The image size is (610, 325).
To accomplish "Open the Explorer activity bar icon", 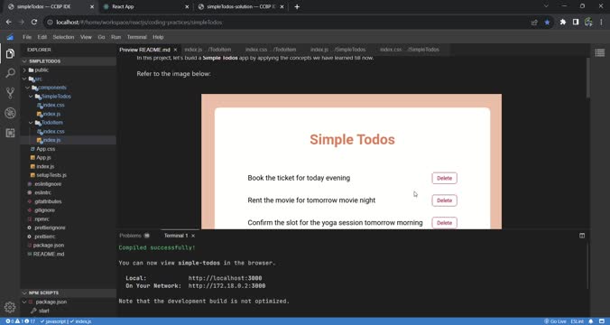I will pos(10,53).
